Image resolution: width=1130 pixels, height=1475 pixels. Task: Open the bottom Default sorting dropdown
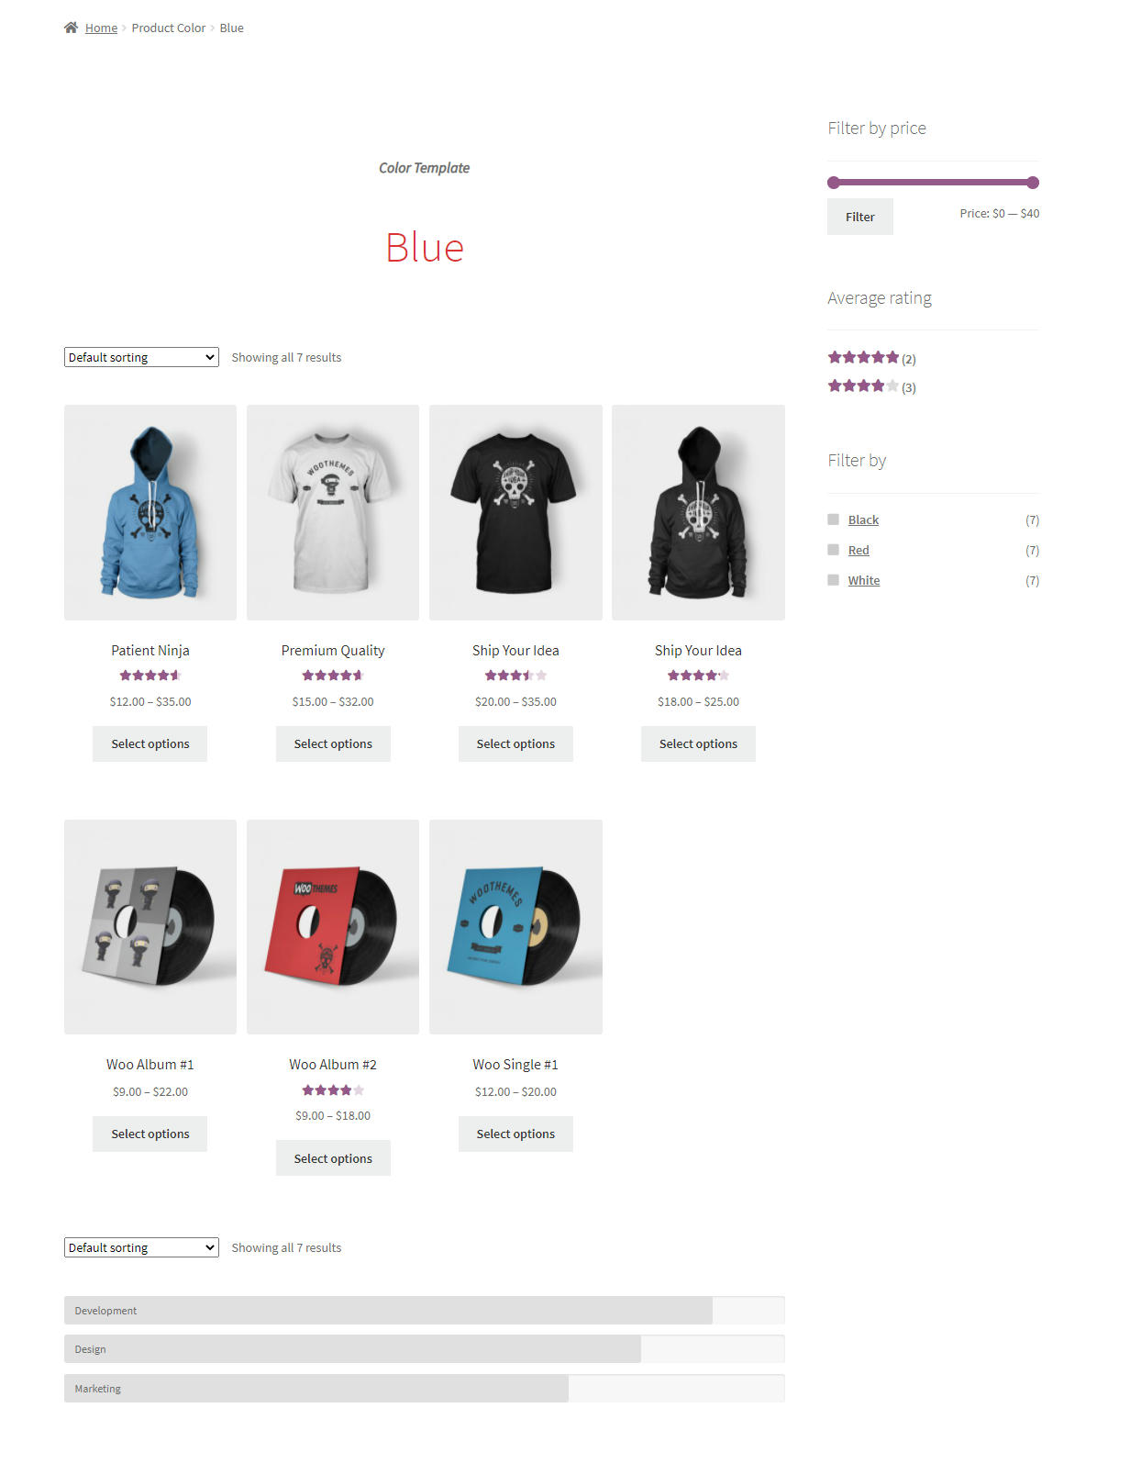[141, 1247]
